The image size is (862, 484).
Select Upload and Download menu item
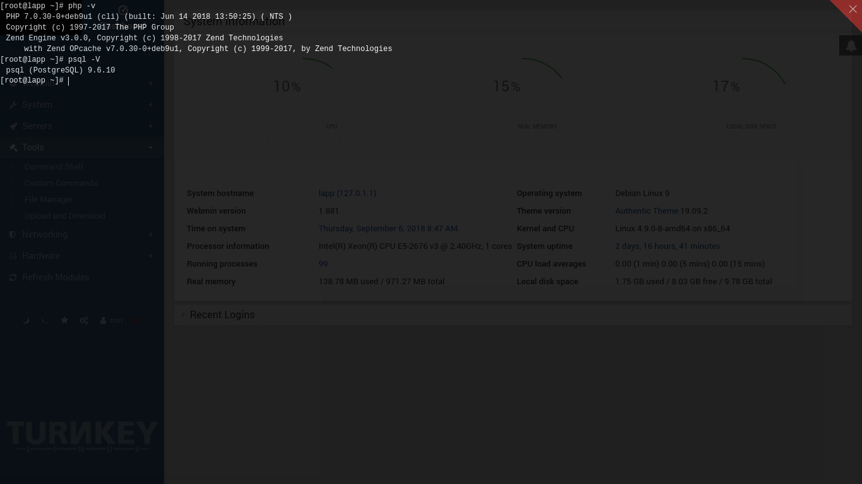pos(64,216)
